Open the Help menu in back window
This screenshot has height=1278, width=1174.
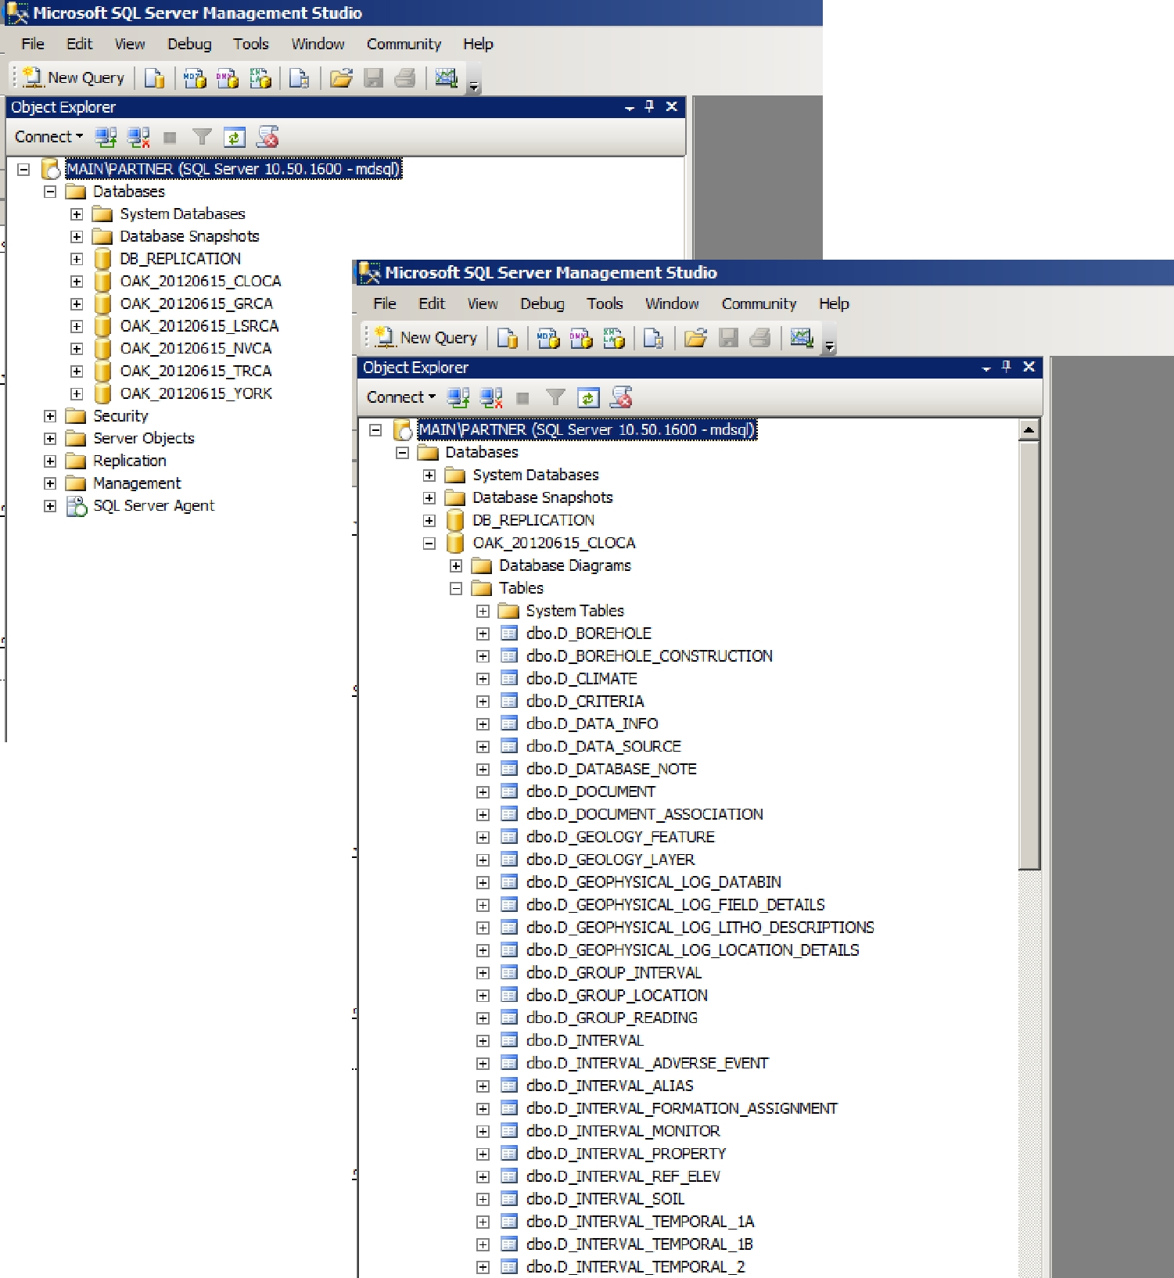point(478,44)
